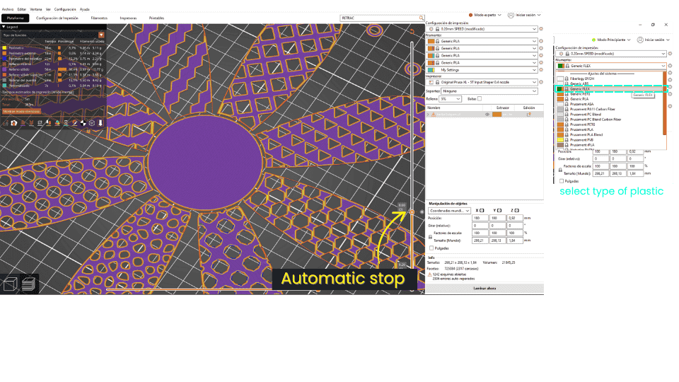Click the print settings gear icon
Viewport: 679px width, 382px height.
click(x=541, y=29)
